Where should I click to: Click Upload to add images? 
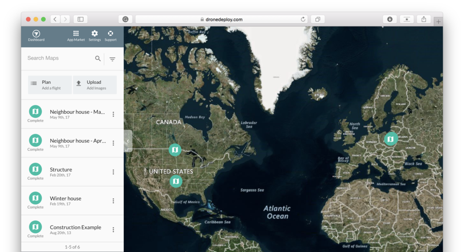point(95,85)
